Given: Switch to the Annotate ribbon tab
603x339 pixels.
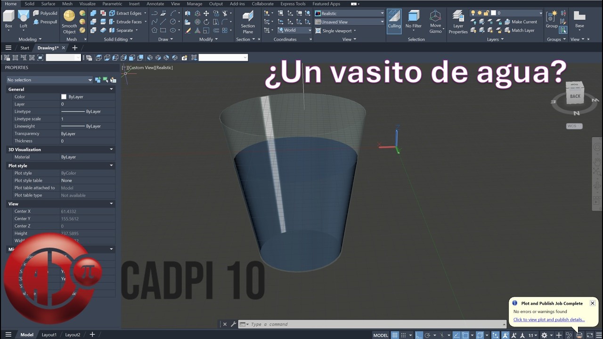Looking at the screenshot, I should tap(155, 4).
